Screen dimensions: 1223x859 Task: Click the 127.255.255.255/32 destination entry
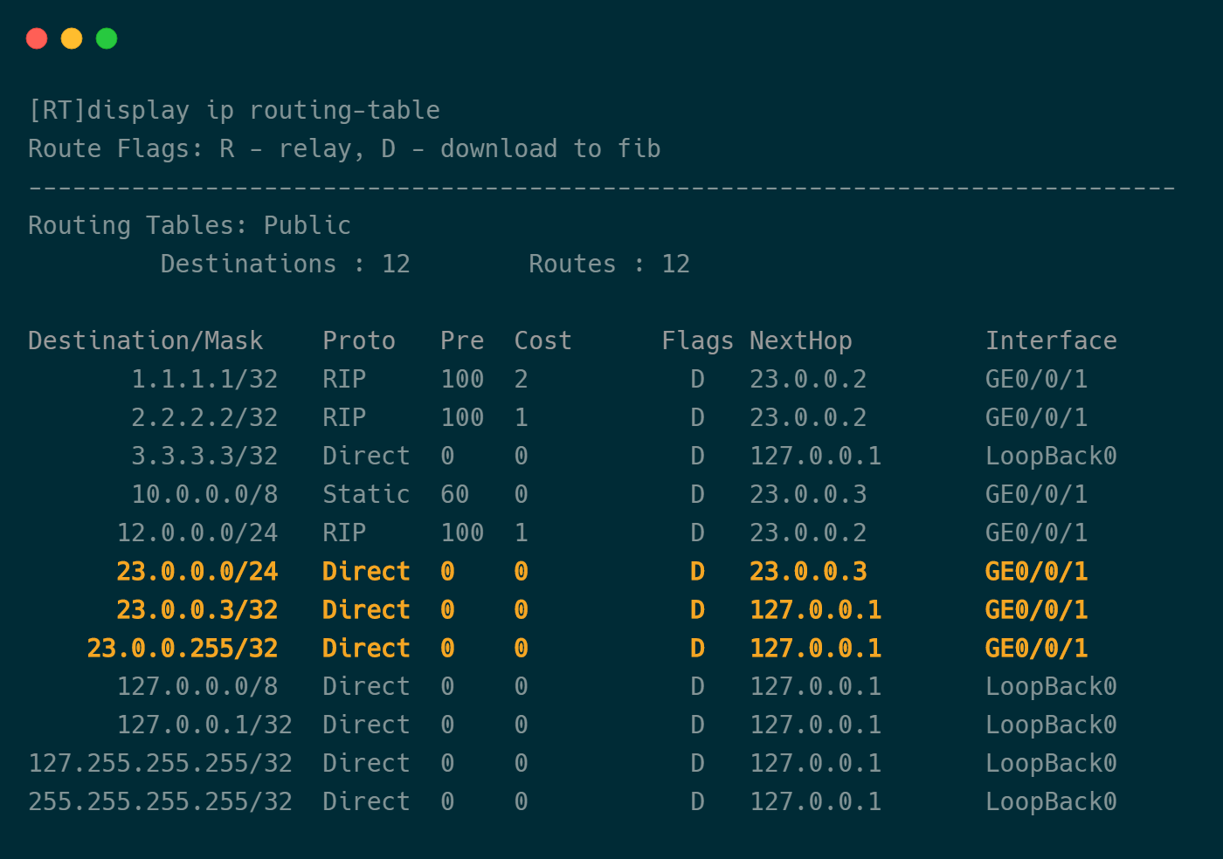point(161,764)
